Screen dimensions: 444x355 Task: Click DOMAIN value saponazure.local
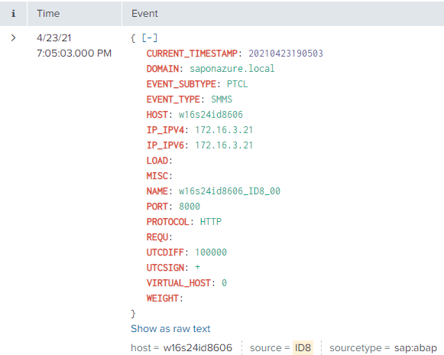click(232, 69)
